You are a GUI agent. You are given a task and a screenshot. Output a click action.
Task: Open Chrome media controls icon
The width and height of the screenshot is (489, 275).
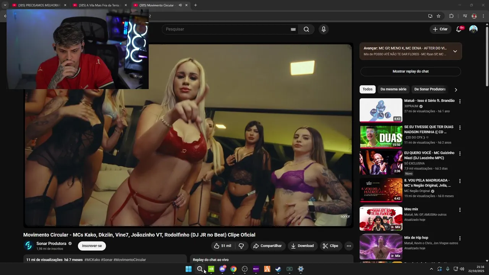point(465,16)
